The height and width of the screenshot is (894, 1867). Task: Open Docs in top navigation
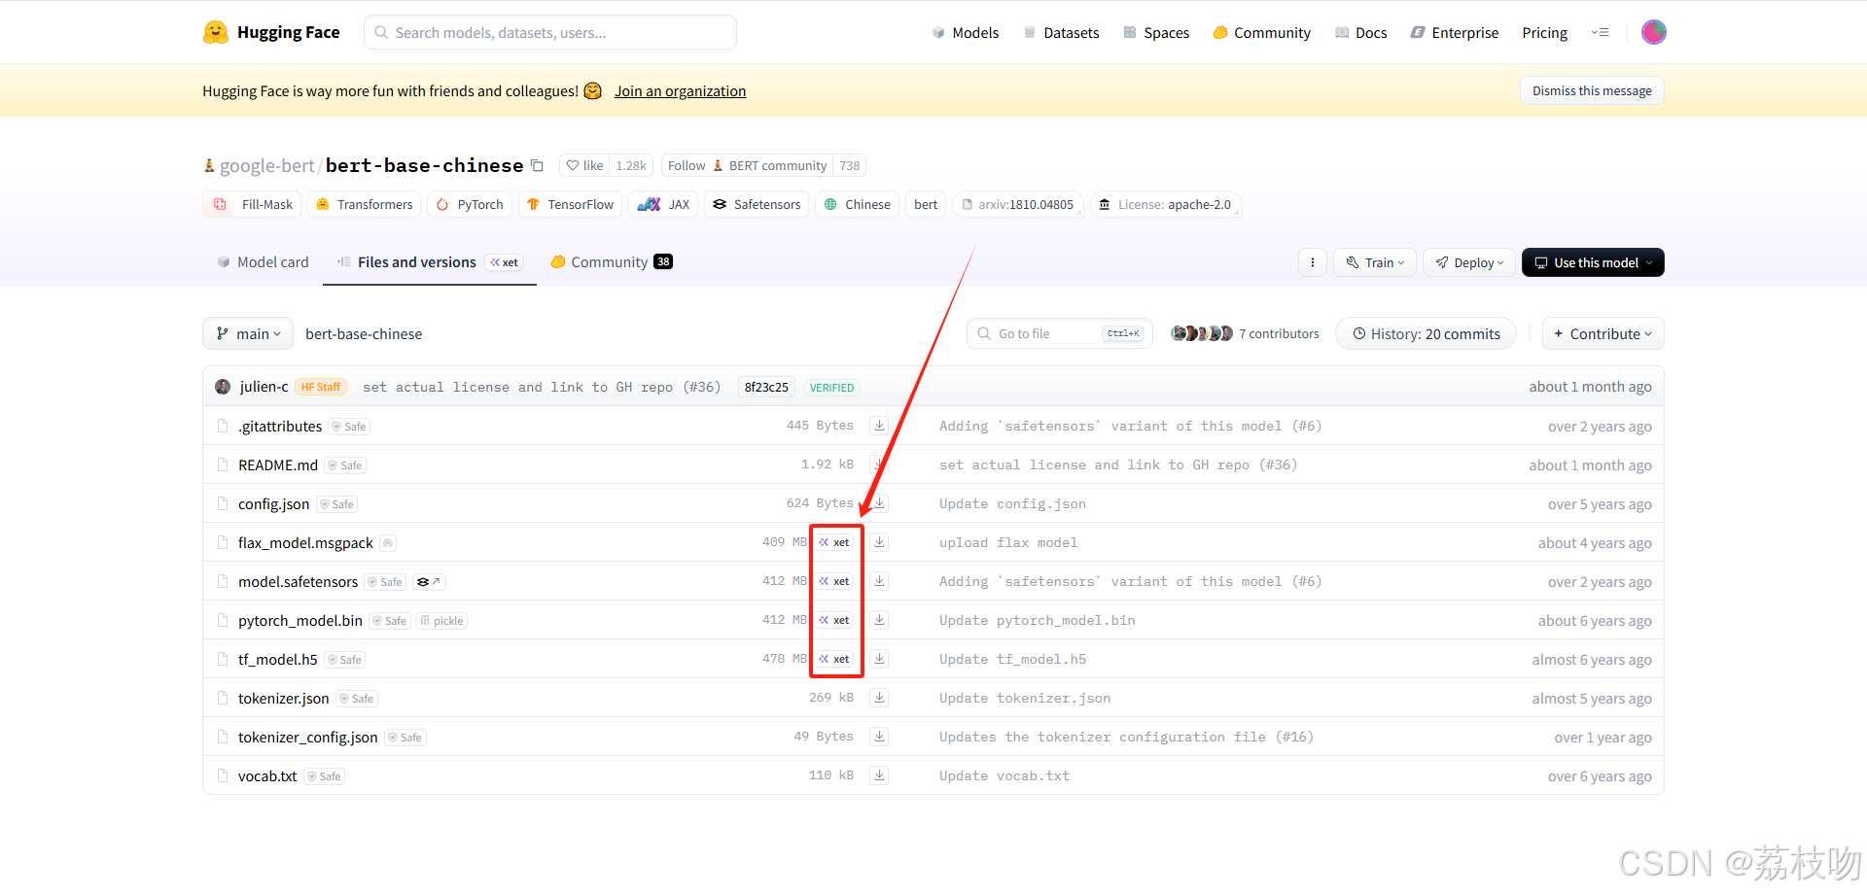click(1360, 32)
